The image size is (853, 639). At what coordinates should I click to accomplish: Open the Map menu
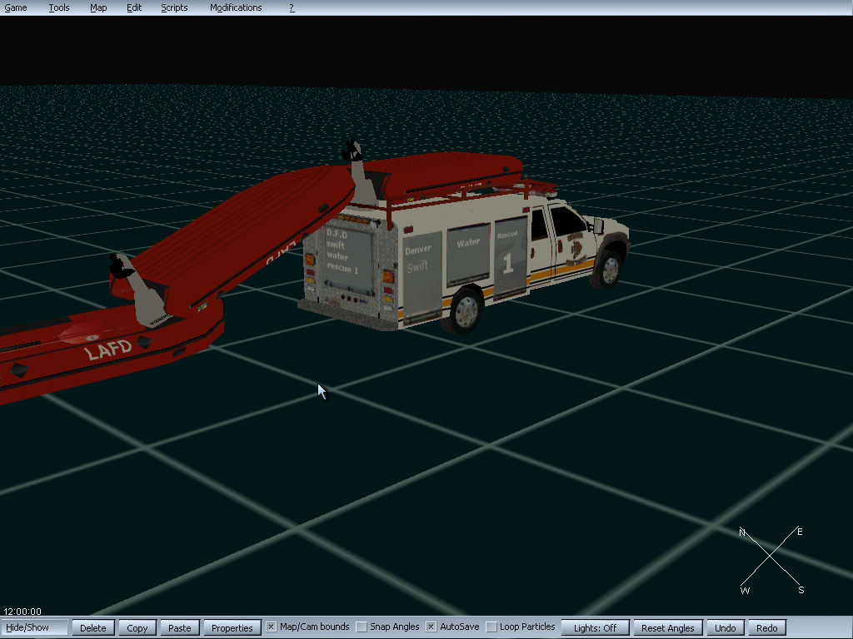tap(98, 7)
